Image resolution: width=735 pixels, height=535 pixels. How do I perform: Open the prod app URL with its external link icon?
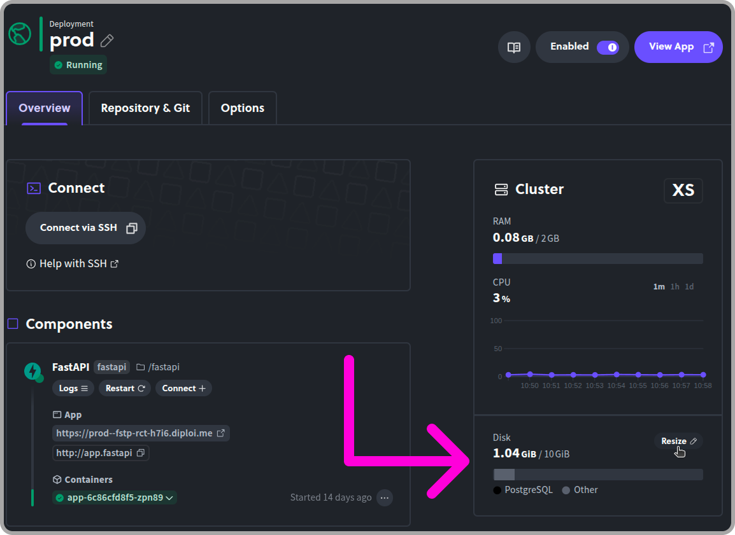coord(222,433)
